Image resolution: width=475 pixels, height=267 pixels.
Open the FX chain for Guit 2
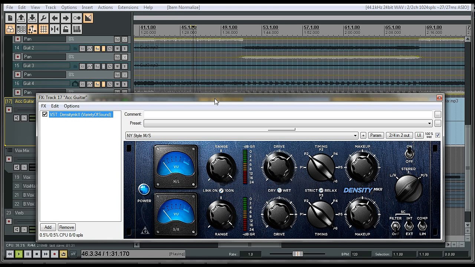(x=97, y=49)
